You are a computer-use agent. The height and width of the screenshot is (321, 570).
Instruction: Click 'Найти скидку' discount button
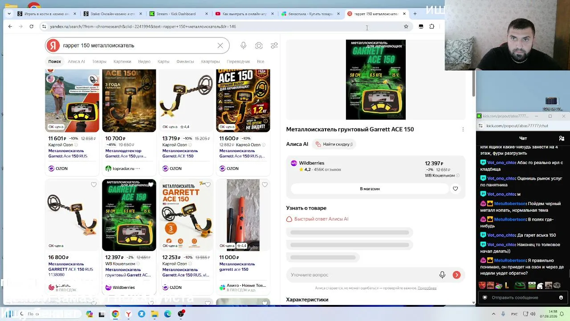(334, 144)
